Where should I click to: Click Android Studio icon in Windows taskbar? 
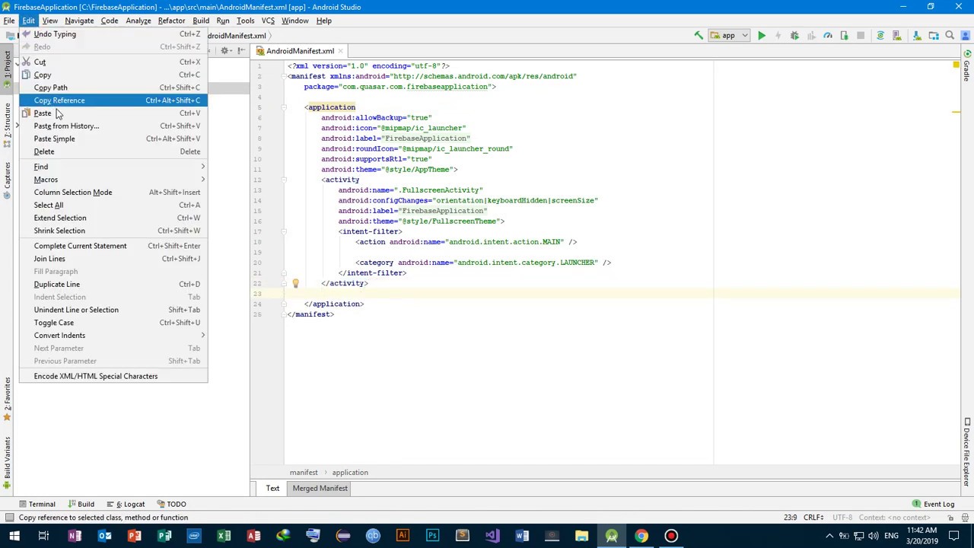[611, 536]
